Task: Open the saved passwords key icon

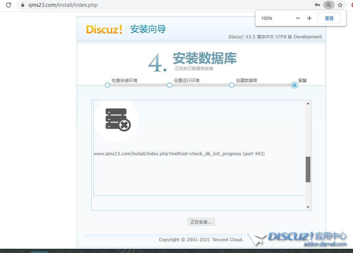Action: 317,5
